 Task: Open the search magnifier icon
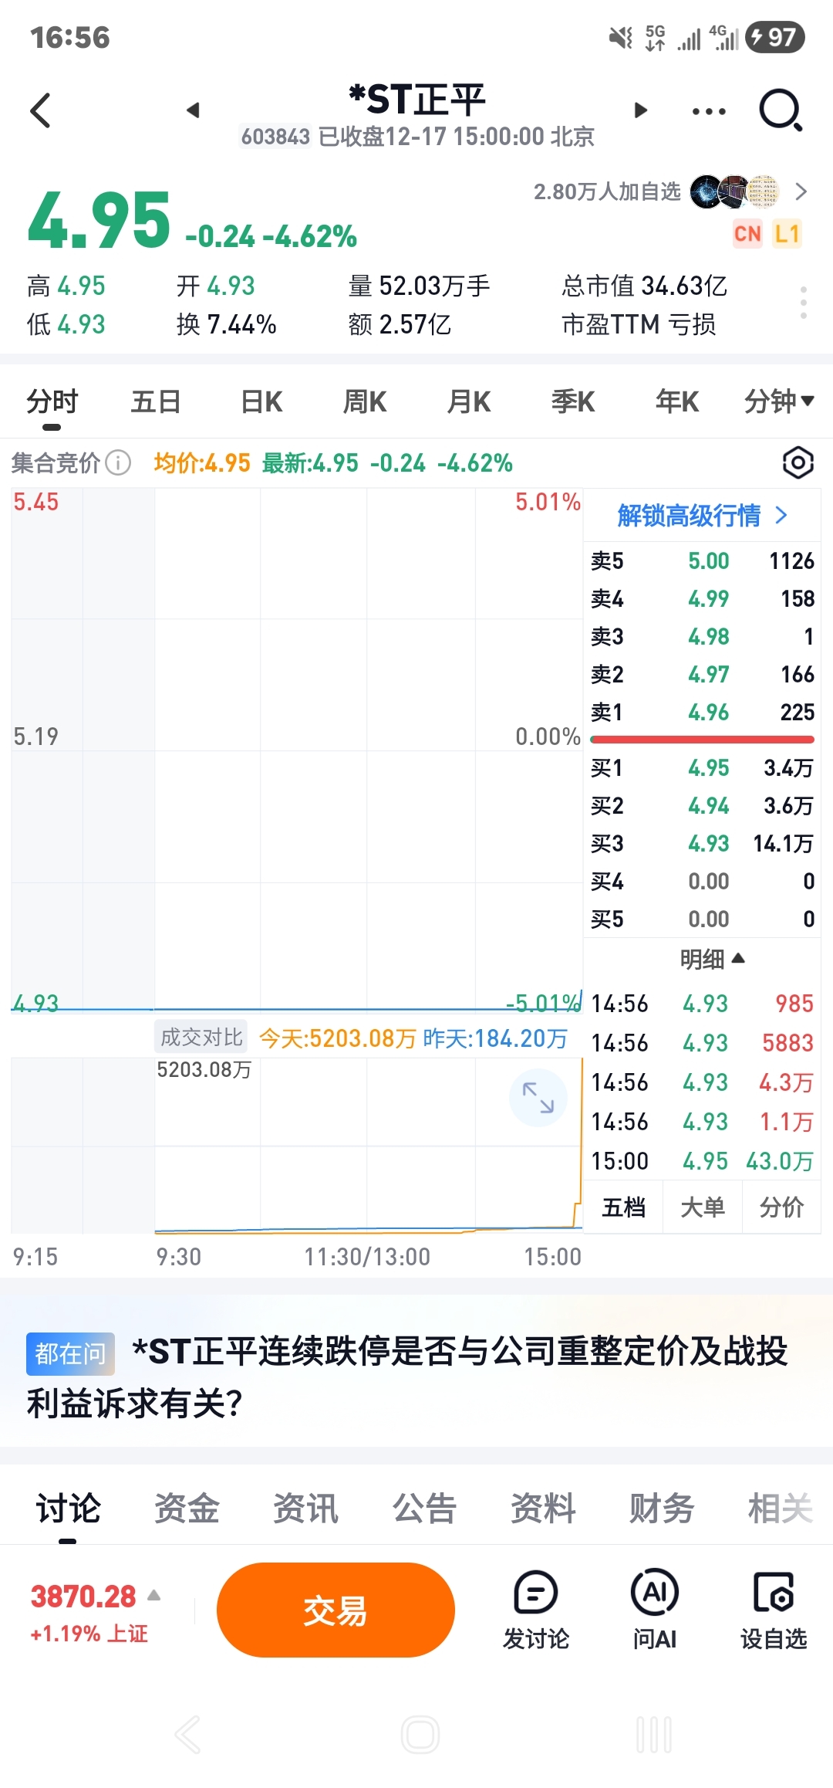(x=781, y=110)
